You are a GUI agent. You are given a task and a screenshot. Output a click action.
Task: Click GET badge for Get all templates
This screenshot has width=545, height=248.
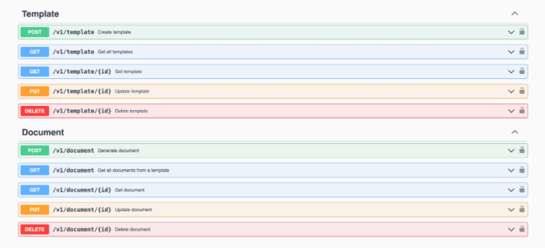click(x=35, y=52)
